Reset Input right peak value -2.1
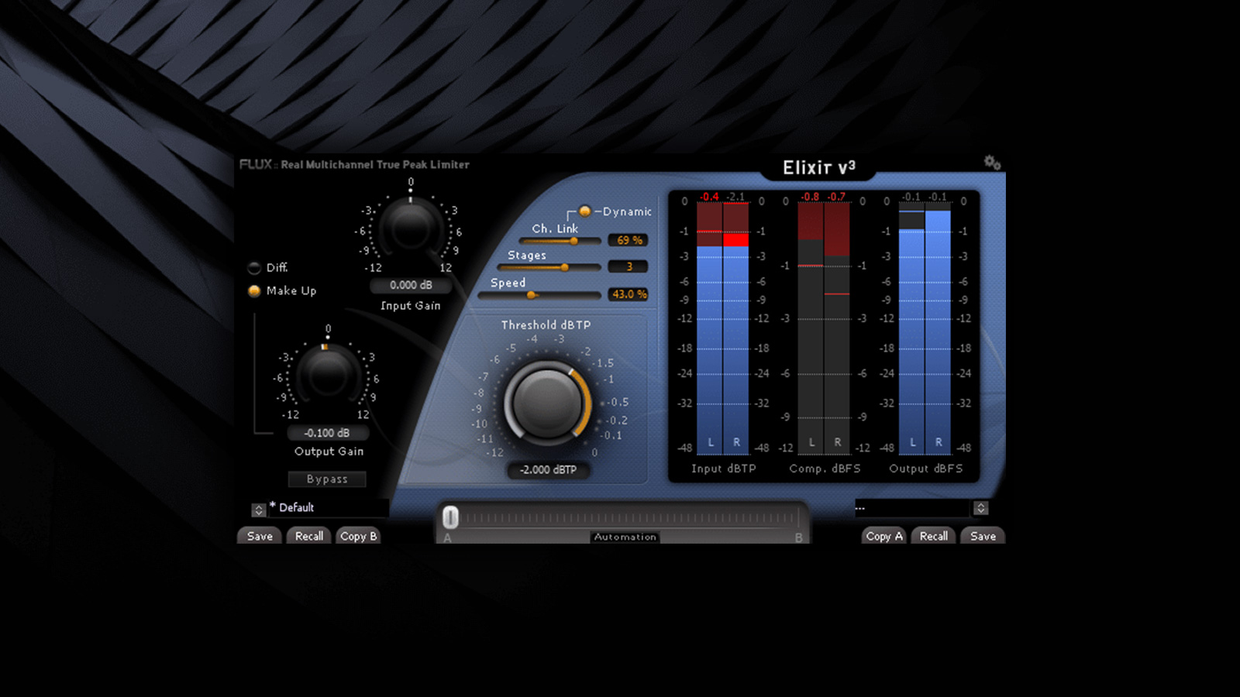Image resolution: width=1240 pixels, height=697 pixels. [735, 197]
